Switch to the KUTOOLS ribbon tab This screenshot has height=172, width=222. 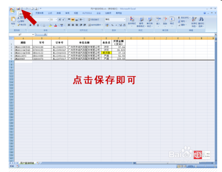(87, 13)
